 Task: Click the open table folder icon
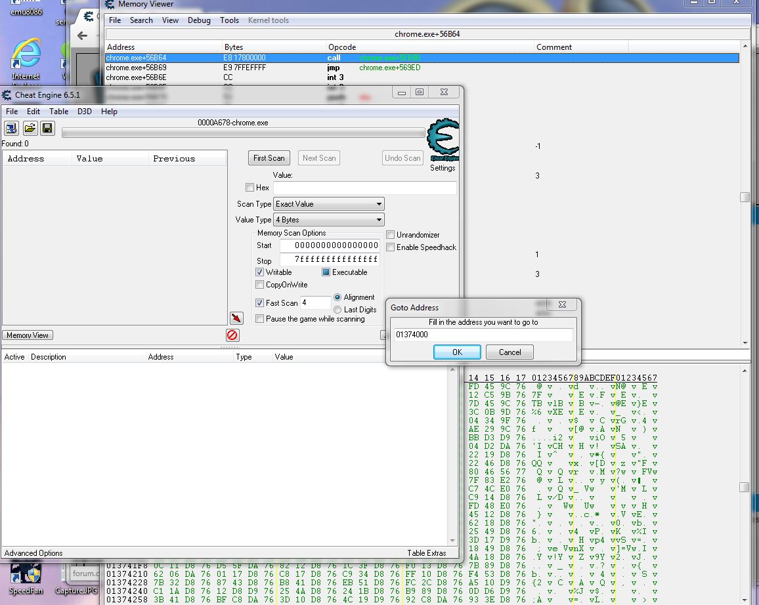(30, 128)
